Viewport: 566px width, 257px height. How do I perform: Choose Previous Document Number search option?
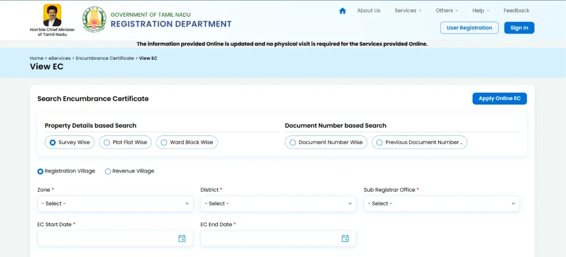coord(420,142)
